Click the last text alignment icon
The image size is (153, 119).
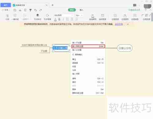point(77,19)
